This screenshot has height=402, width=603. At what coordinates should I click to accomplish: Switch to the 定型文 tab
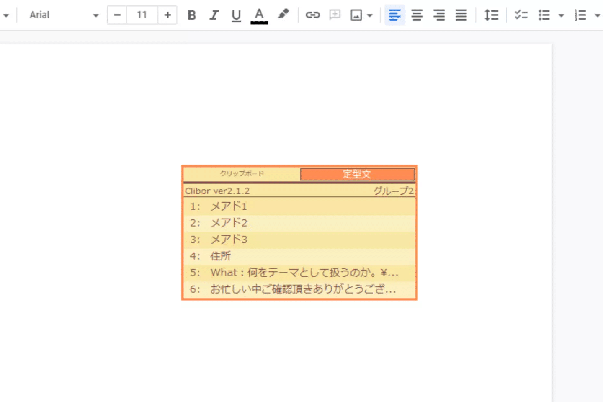coord(357,174)
